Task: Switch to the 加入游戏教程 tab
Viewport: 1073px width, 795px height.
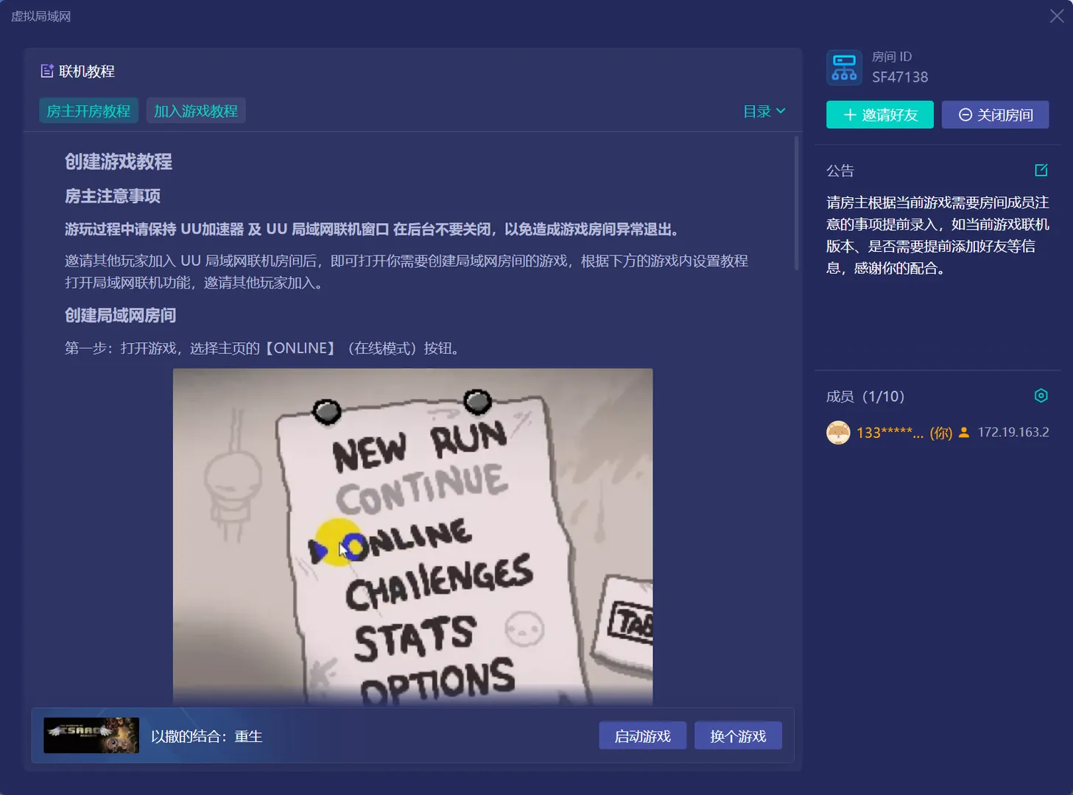Action: (x=196, y=111)
